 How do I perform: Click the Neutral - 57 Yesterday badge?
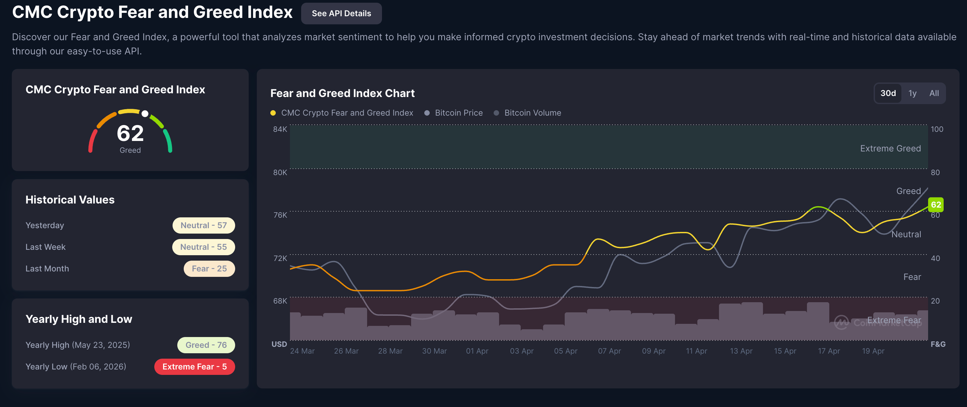pos(203,225)
